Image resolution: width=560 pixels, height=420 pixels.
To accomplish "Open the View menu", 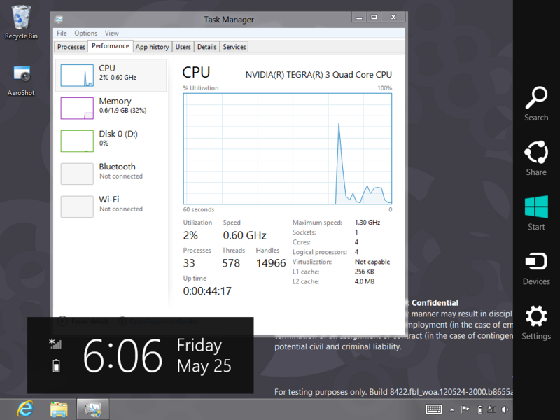I will pyautogui.click(x=112, y=33).
